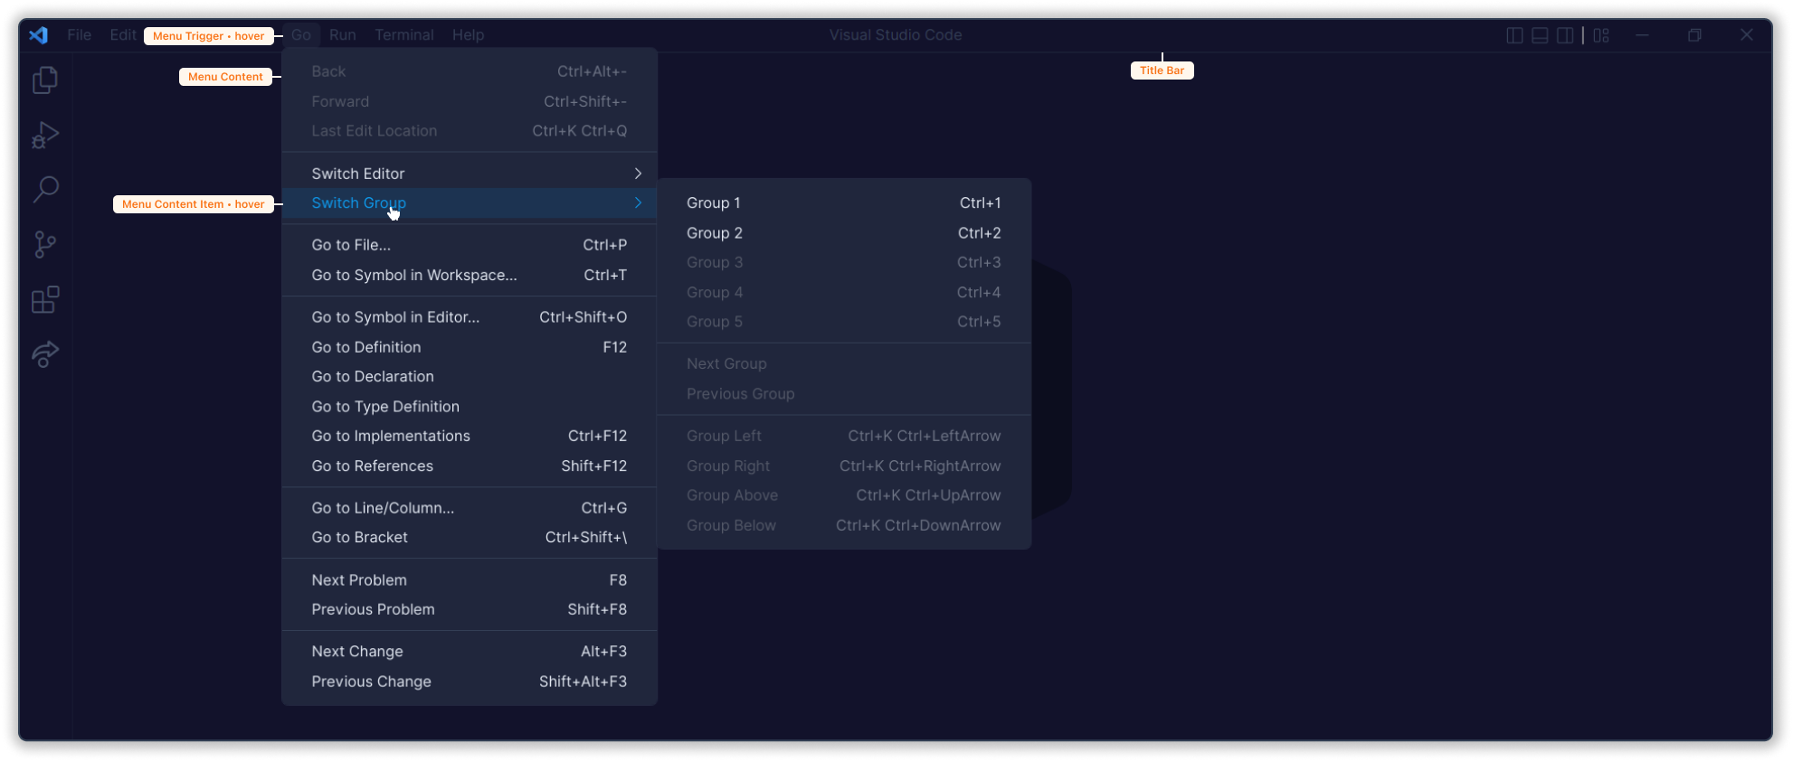Select Group Left in submenu
This screenshot has height=762, width=1793.
(844, 436)
